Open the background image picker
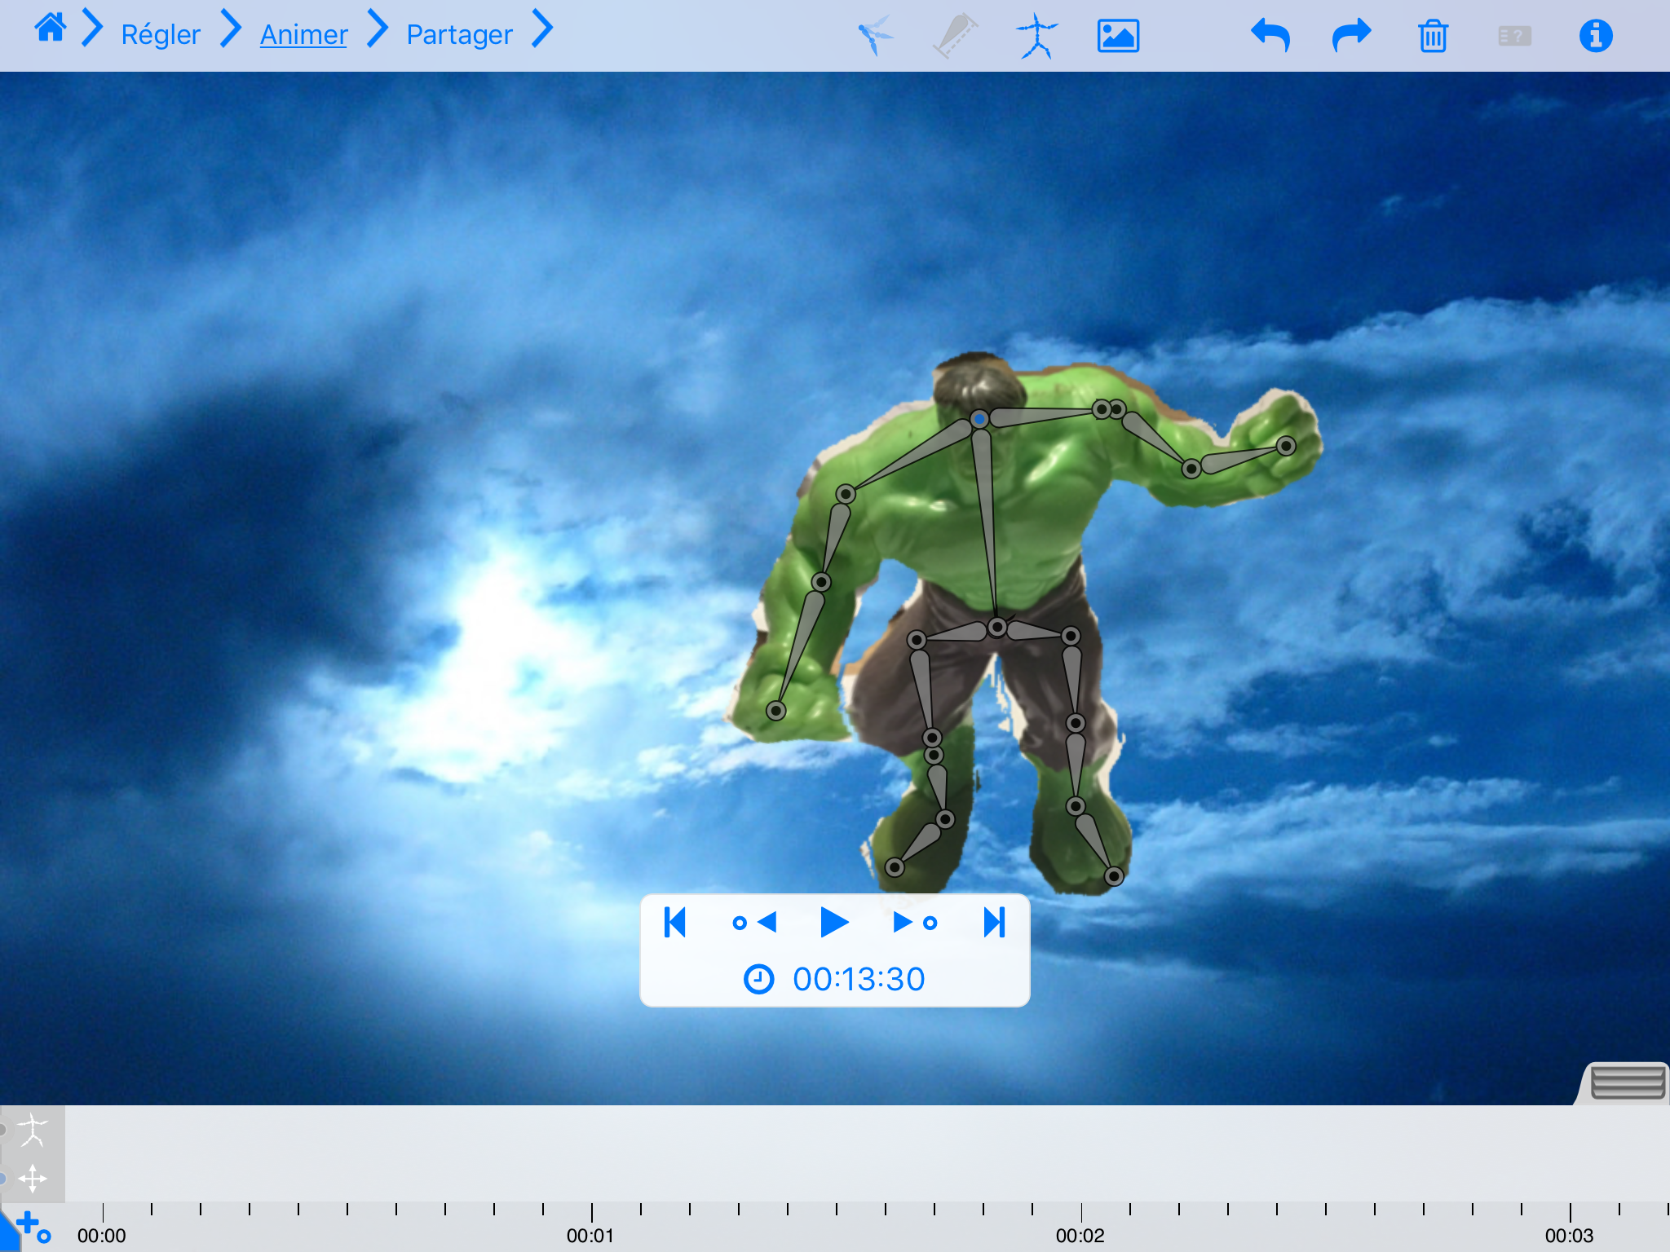The image size is (1670, 1252). 1118,36
